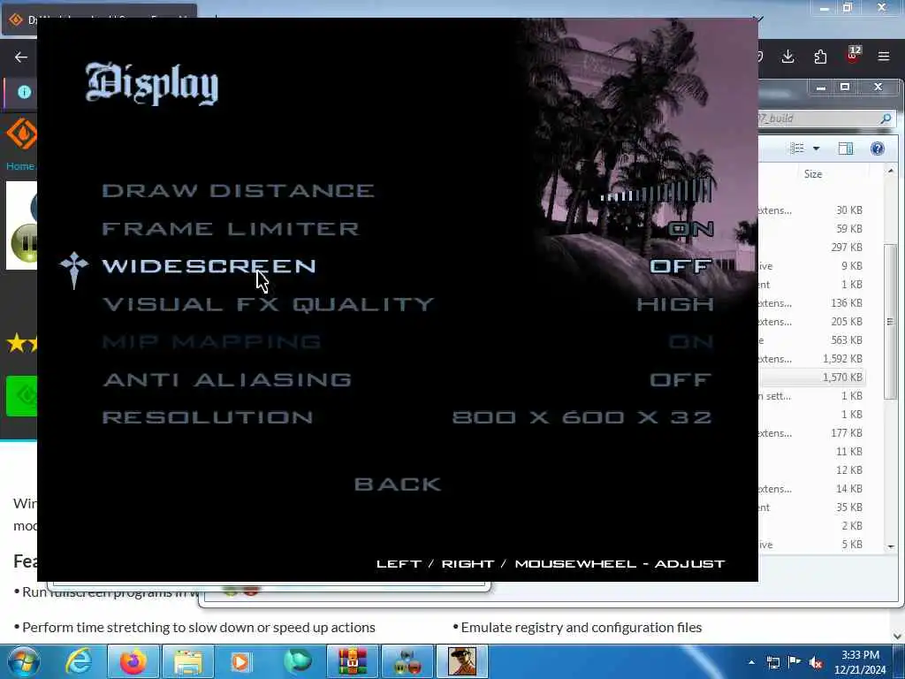Image resolution: width=905 pixels, height=679 pixels.
Task: Click the Mip Mapping ON value
Action: [x=691, y=342]
